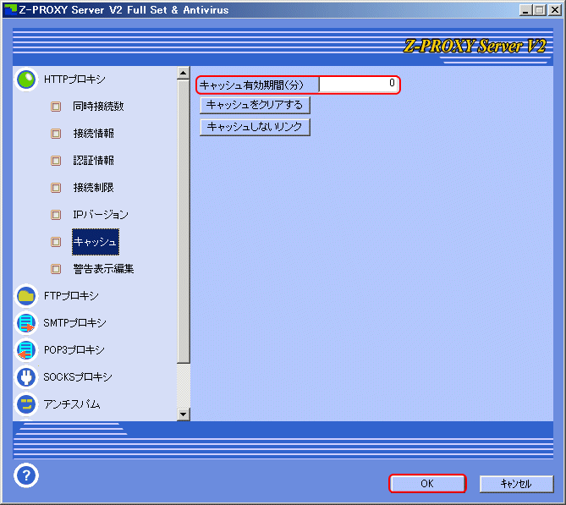Click the yellow folder FTPプロキシ icon
The width and height of the screenshot is (566, 505).
click(26, 296)
